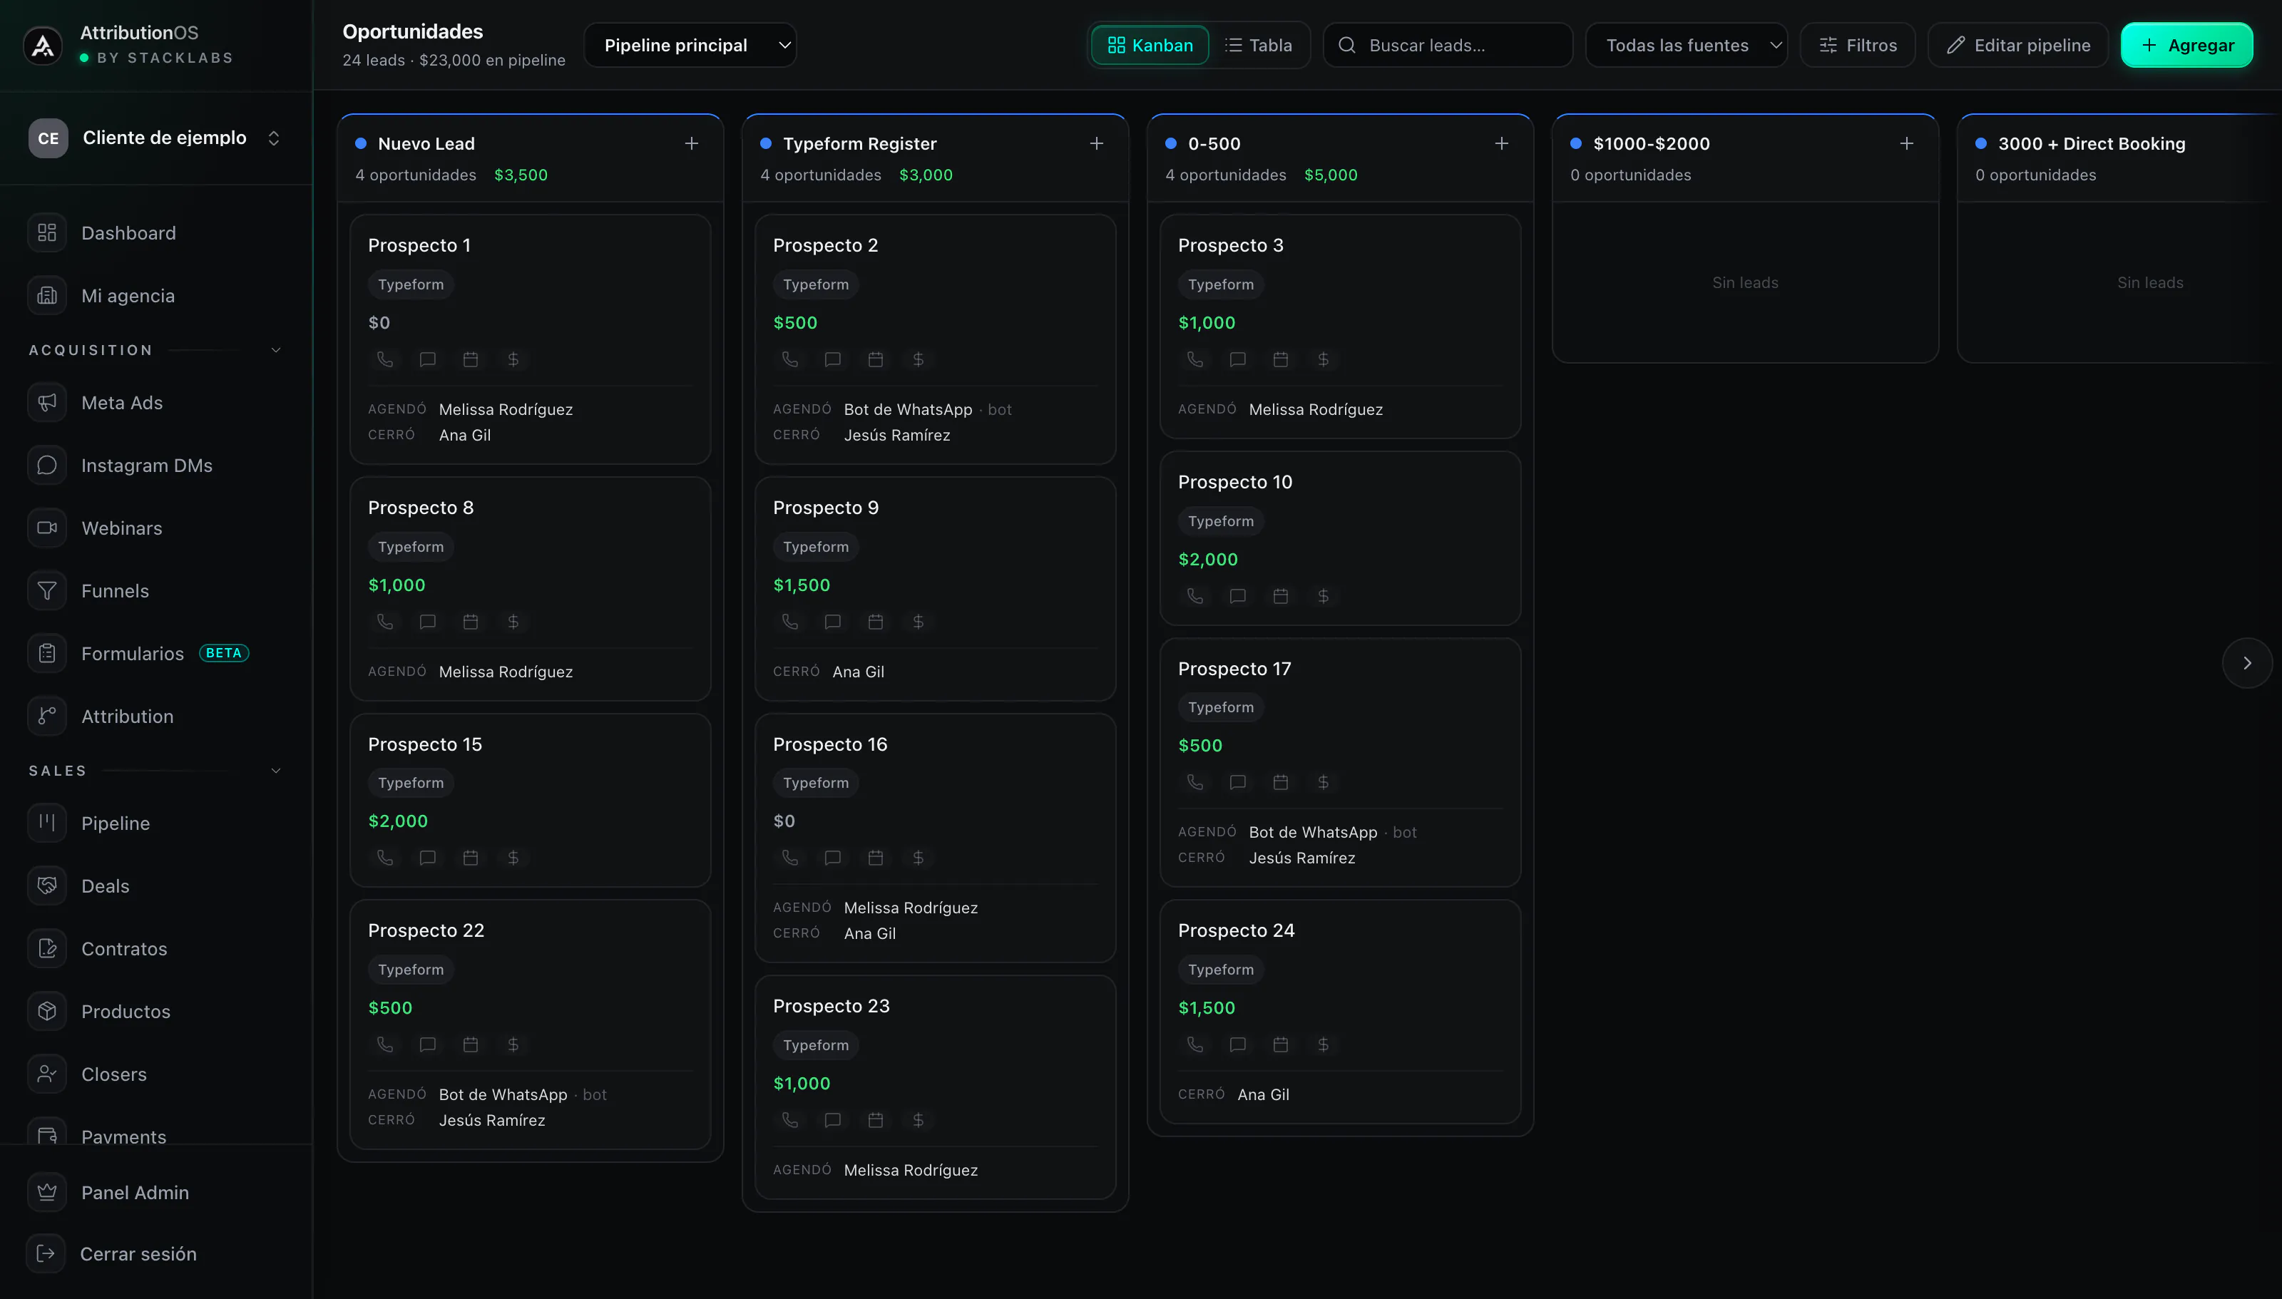Click Editar pipeline button
The image size is (2282, 1299).
pos(2018,46)
